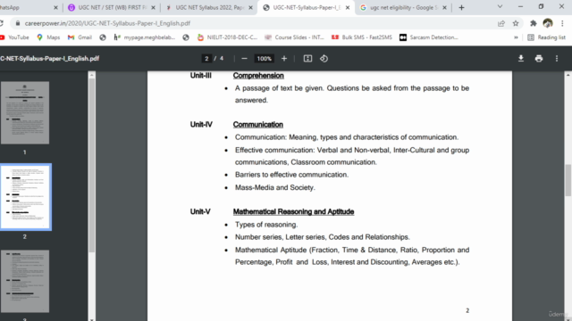Click the Mathematical Reasoning and Aptitude heading
The height and width of the screenshot is (321, 572).
tap(294, 212)
